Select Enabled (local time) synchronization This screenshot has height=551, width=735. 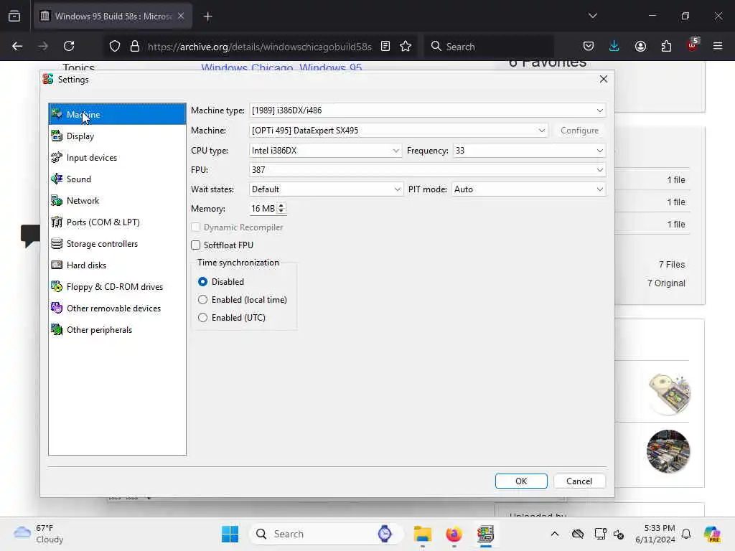click(x=202, y=299)
